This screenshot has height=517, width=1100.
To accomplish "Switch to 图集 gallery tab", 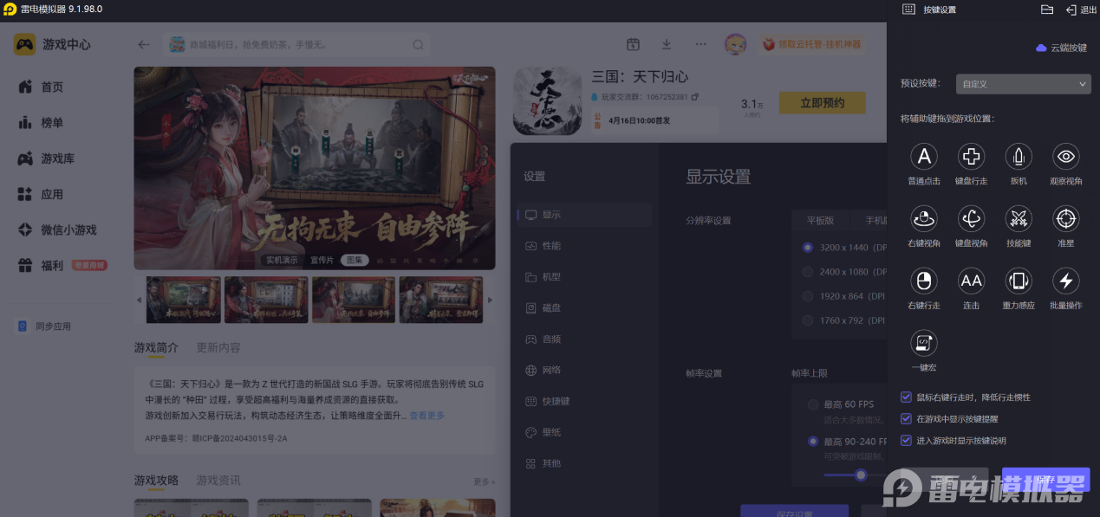I will (x=355, y=260).
